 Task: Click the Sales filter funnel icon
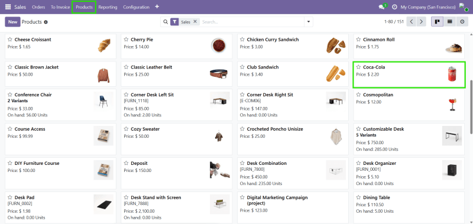point(174,22)
